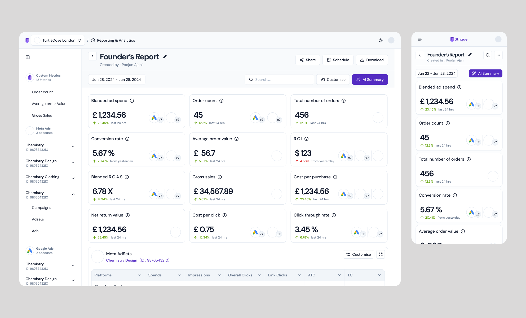Click mobile edit pencil by Founder's Report
The width and height of the screenshot is (526, 318).
[470, 55]
